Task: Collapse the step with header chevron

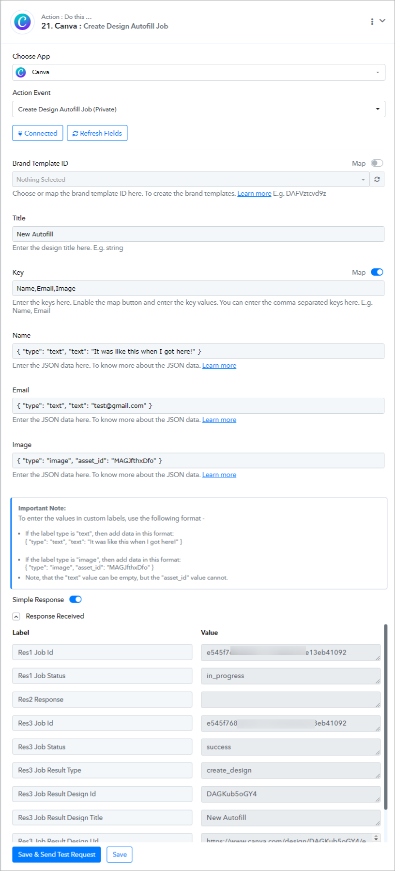Action: (x=382, y=21)
